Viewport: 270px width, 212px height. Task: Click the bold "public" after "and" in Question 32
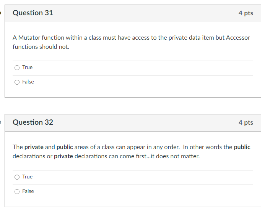coord(65,147)
